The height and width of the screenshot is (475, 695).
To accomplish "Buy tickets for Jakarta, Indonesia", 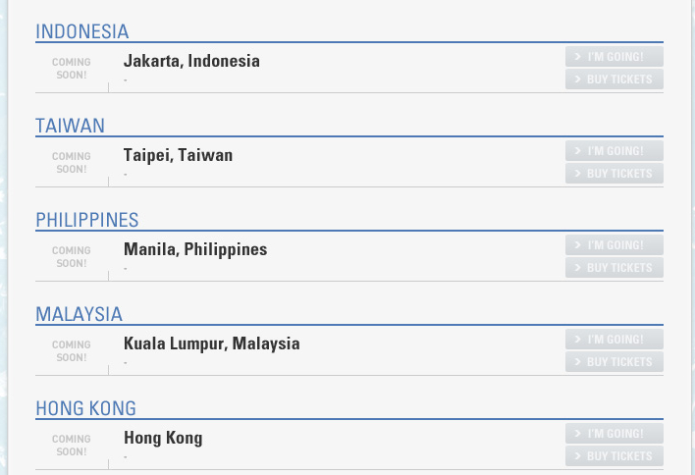I will [615, 79].
